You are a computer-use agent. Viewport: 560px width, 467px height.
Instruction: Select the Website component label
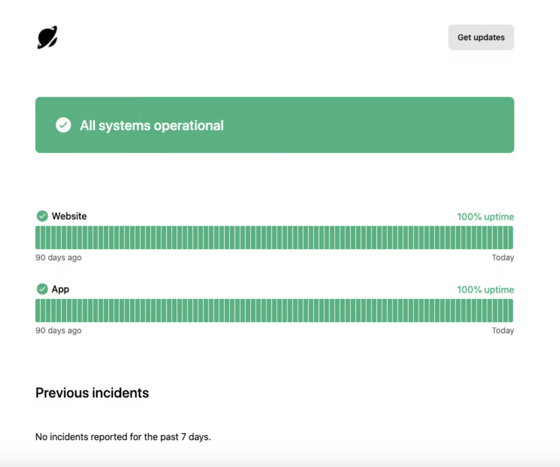69,216
